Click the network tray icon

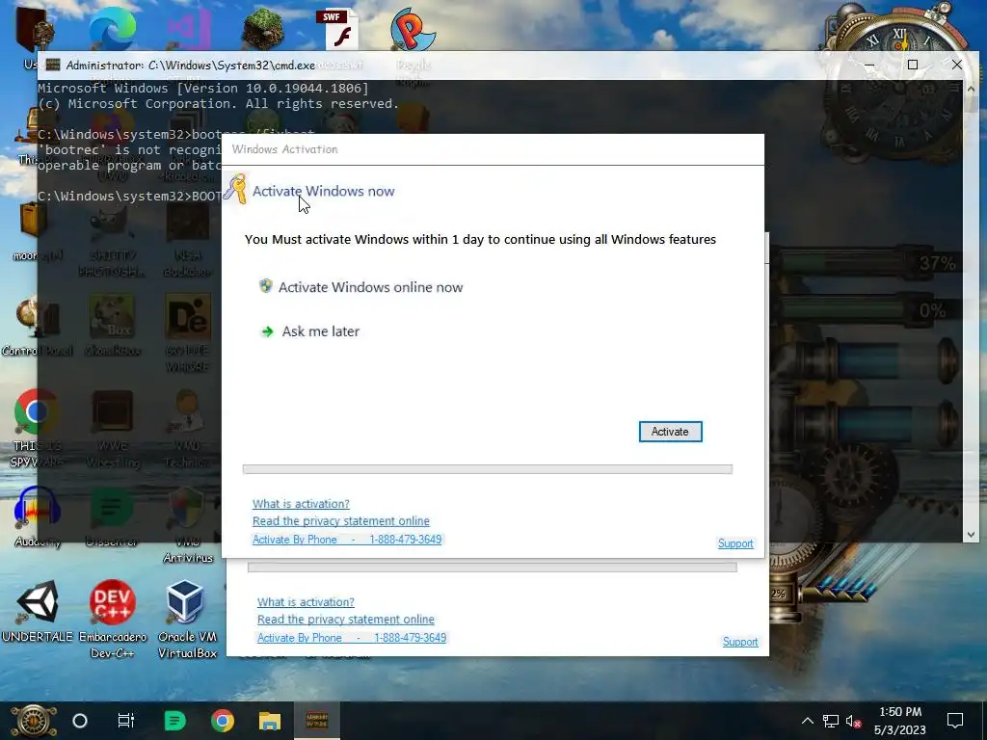(x=831, y=721)
